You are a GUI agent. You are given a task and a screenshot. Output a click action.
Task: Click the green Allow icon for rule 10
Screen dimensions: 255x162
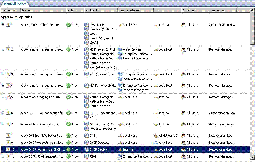[69, 149]
